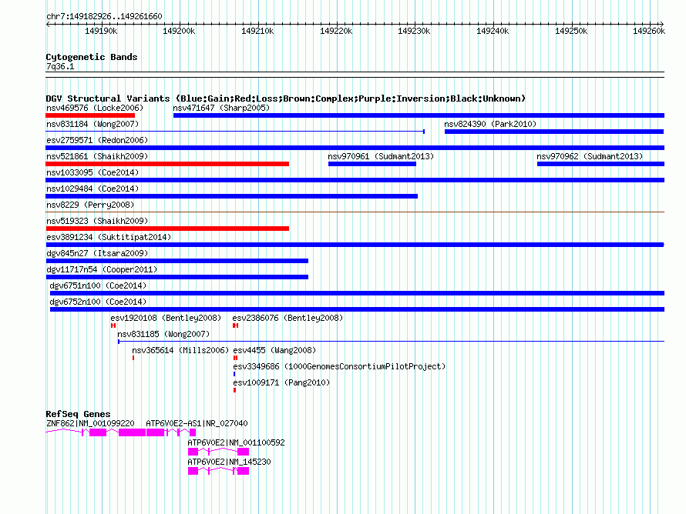The width and height of the screenshot is (686, 514).
Task: Click small blue marker under esv3349686
Action: pyautogui.click(x=234, y=374)
